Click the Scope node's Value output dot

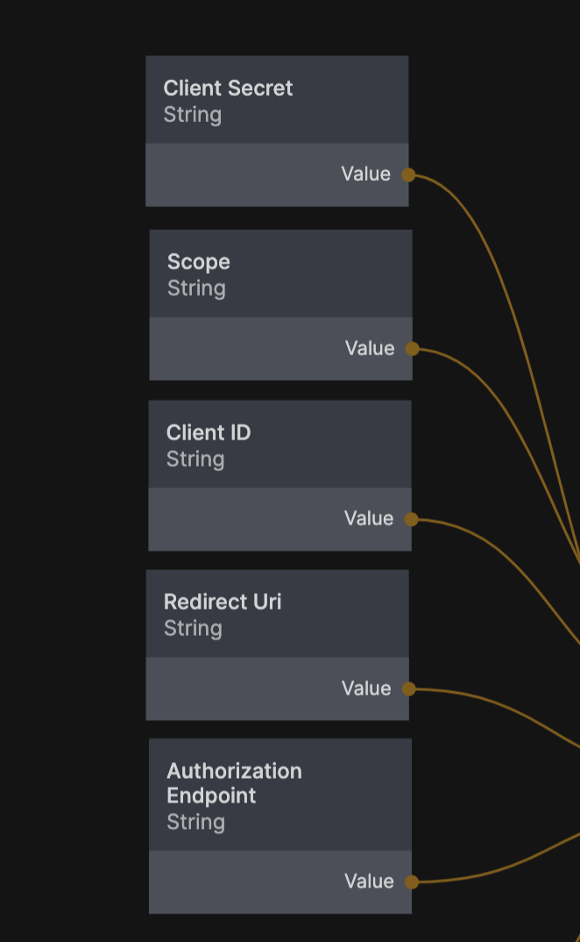[x=412, y=349]
